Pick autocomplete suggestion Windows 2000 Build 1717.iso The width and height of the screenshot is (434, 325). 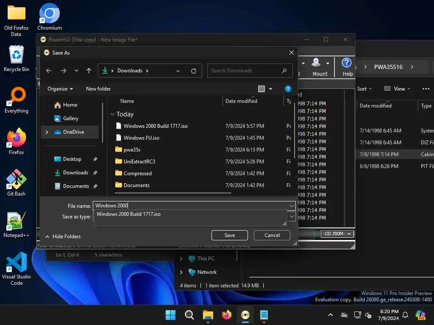(129, 214)
